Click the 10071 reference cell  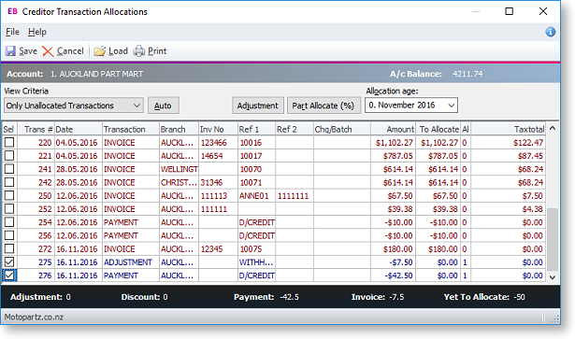(x=257, y=182)
